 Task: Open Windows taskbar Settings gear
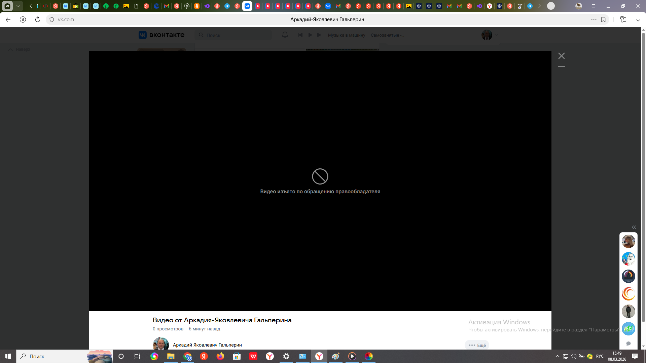coord(286,356)
